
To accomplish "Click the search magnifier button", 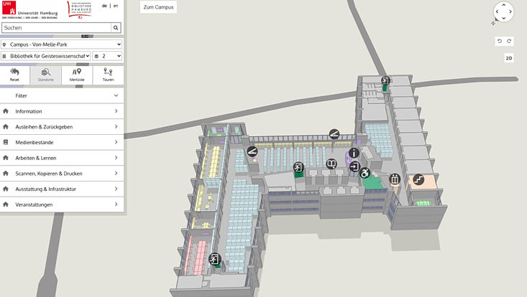I will (116, 28).
